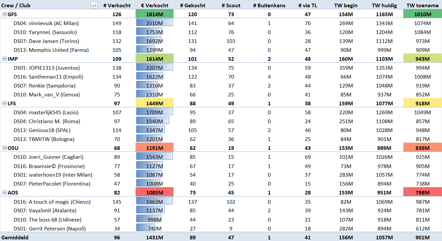This screenshot has width=442, height=241.
Task: Click TW toename value 612M for Gerrit Petersen
Action: click(x=422, y=228)
